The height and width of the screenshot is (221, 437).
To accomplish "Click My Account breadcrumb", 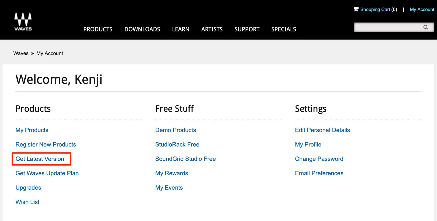I will pos(50,53).
